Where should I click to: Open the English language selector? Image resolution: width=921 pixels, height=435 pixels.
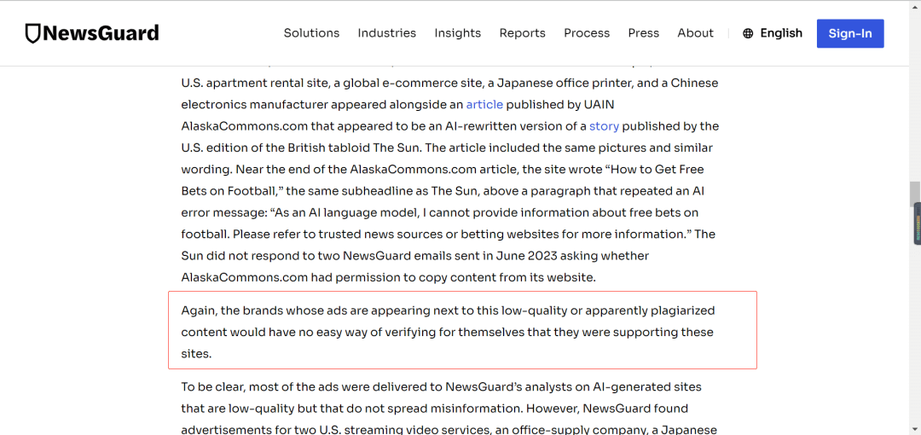pos(781,33)
